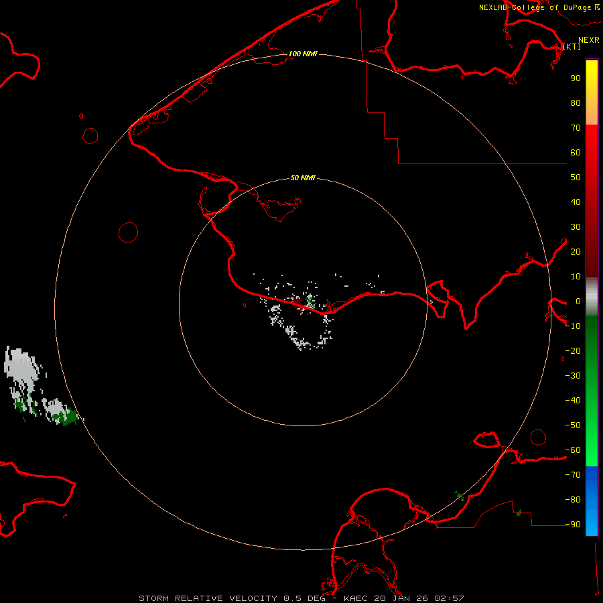Viewport: 603px width, 603px height.
Task: Click the NEXLAB-College of DuPage credit text
Action: pos(539,7)
